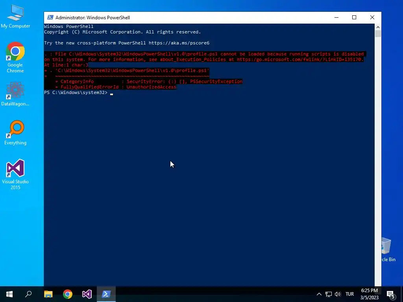Open My Computer desktop icon
Image resolution: width=403 pixels, height=302 pixels.
click(x=15, y=16)
